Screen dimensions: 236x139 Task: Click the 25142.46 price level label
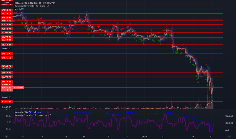(x=7, y=101)
